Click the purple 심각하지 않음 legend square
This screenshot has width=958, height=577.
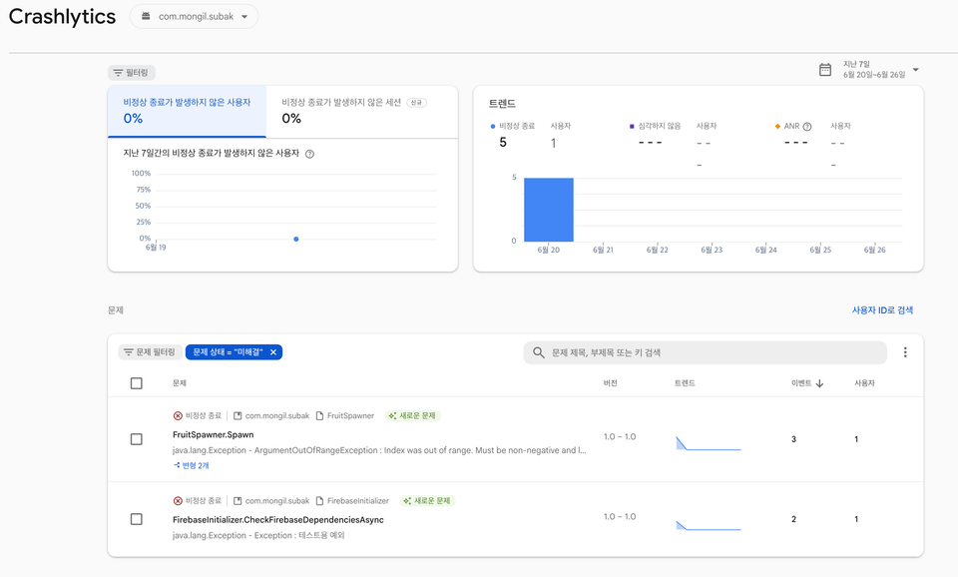point(632,127)
